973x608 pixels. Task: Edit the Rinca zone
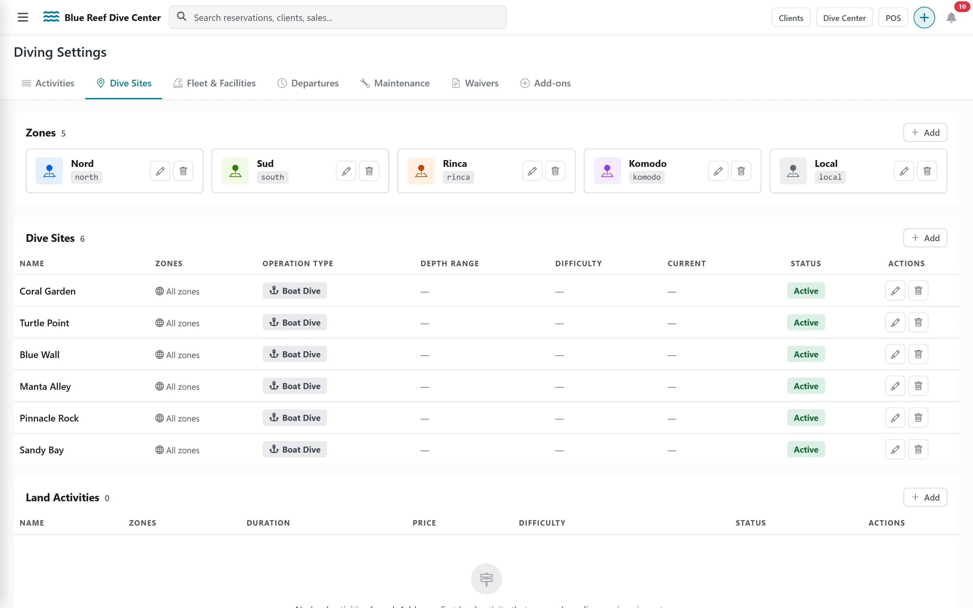tap(532, 171)
